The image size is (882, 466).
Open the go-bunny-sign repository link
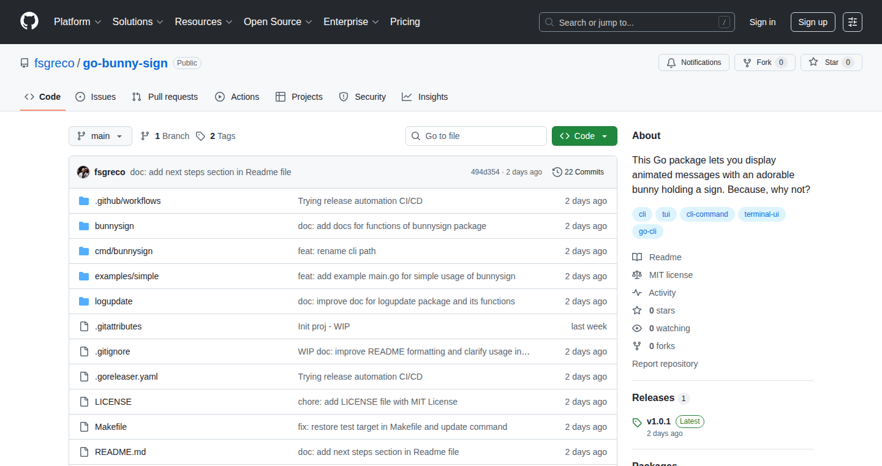coord(126,63)
